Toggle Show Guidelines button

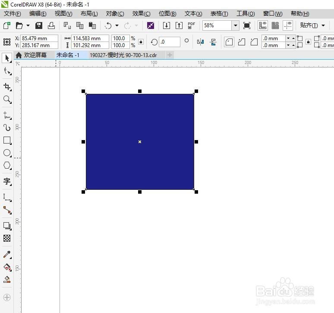(x=288, y=26)
